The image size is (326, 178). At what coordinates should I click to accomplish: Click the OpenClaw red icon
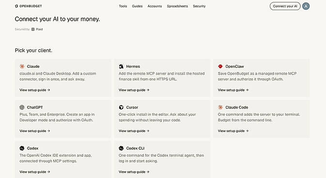220,66
